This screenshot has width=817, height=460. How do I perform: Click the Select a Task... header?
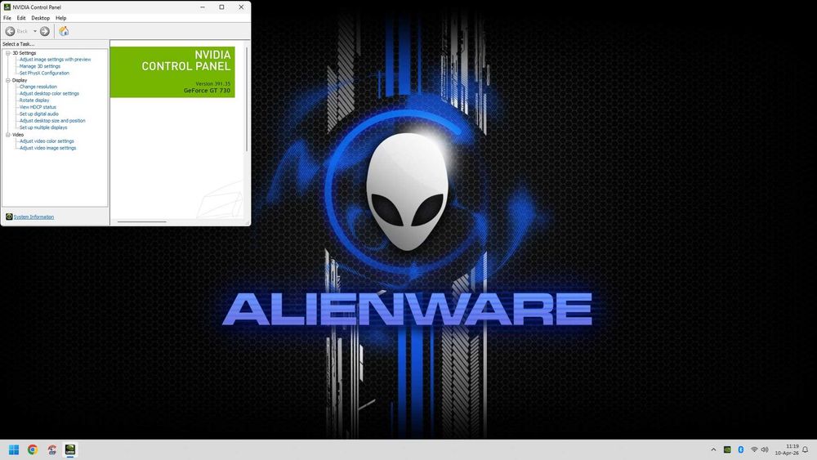[x=18, y=44]
